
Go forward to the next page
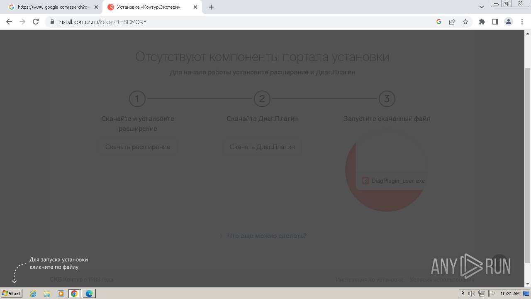coord(22,22)
